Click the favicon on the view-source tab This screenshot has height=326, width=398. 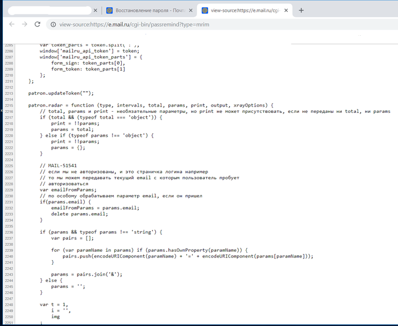coord(205,10)
